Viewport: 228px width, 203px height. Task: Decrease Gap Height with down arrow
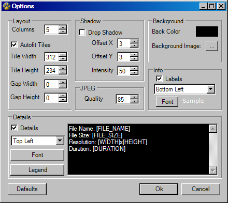[x=63, y=100]
